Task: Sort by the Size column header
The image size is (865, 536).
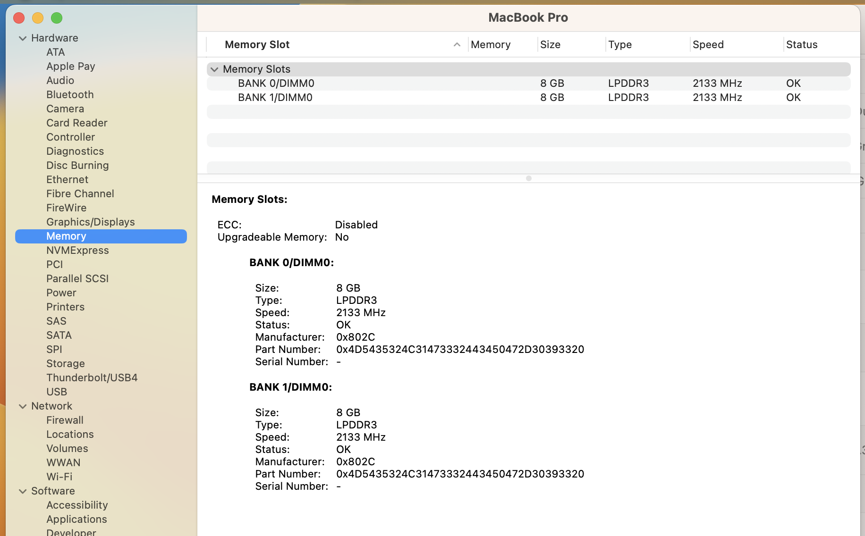Action: point(550,45)
